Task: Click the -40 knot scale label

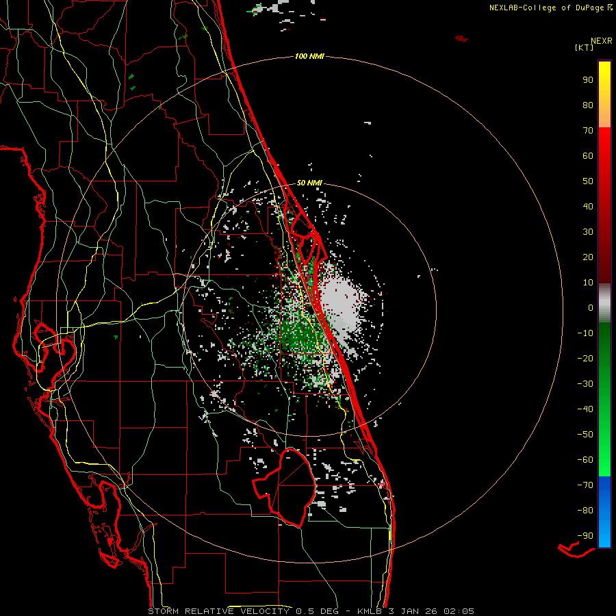Action: (585, 409)
